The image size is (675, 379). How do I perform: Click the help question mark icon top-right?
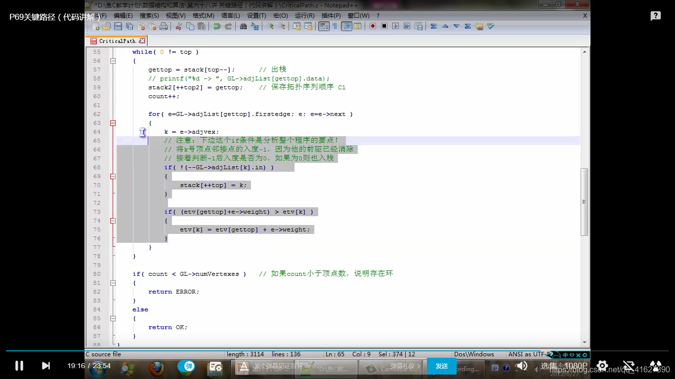[x=656, y=16]
